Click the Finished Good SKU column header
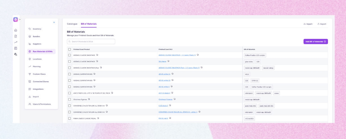Screen dimensions: 346x139 click(166, 49)
